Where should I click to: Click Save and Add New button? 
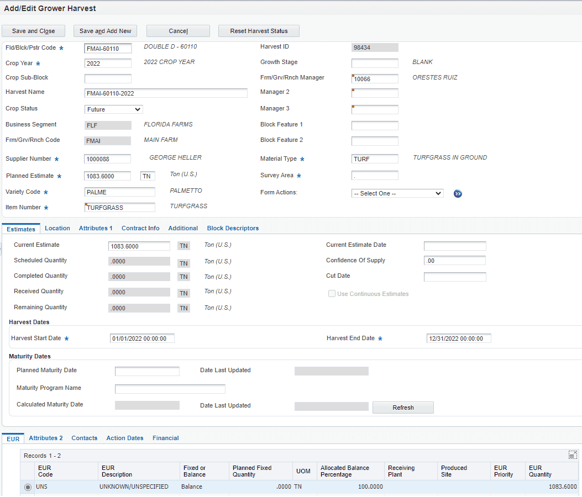tap(105, 31)
